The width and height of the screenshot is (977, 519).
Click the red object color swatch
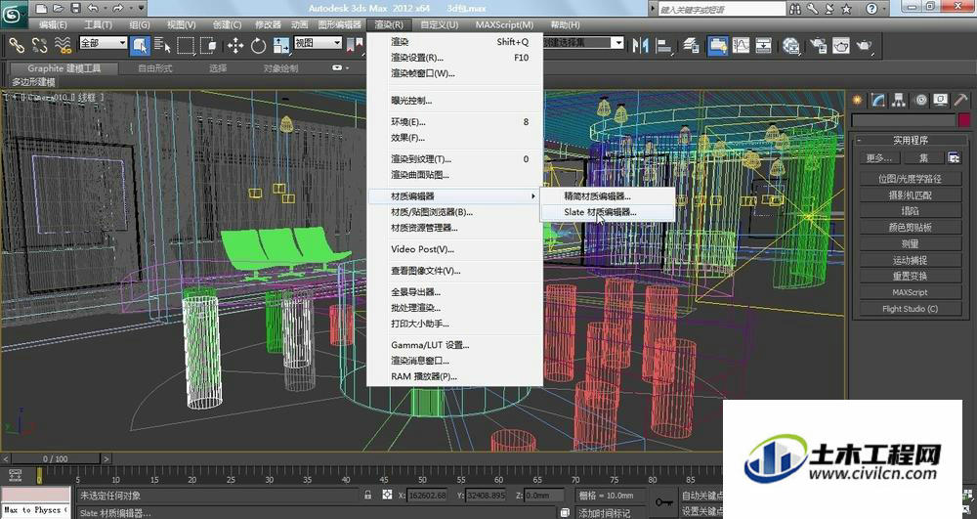tap(964, 120)
